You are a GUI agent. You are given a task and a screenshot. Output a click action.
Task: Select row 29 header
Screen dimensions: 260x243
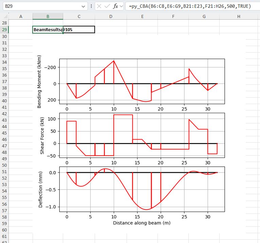tap(4, 30)
